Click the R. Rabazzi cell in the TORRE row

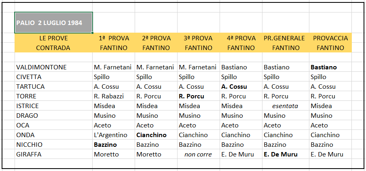coord(114,96)
